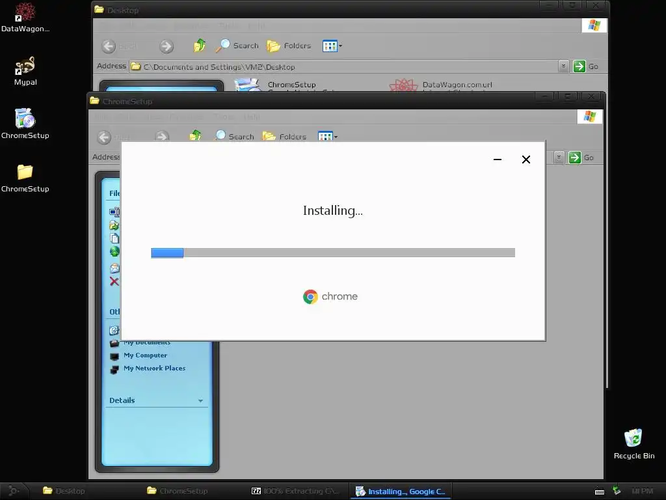Click Back arrow in the Desktop window
The image size is (666, 500).
click(109, 46)
